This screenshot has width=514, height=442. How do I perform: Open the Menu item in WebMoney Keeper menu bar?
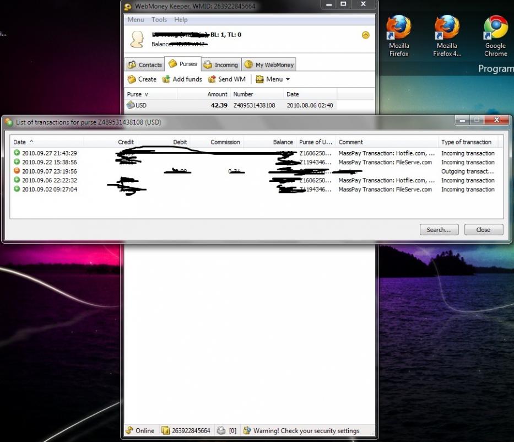pyautogui.click(x=136, y=20)
